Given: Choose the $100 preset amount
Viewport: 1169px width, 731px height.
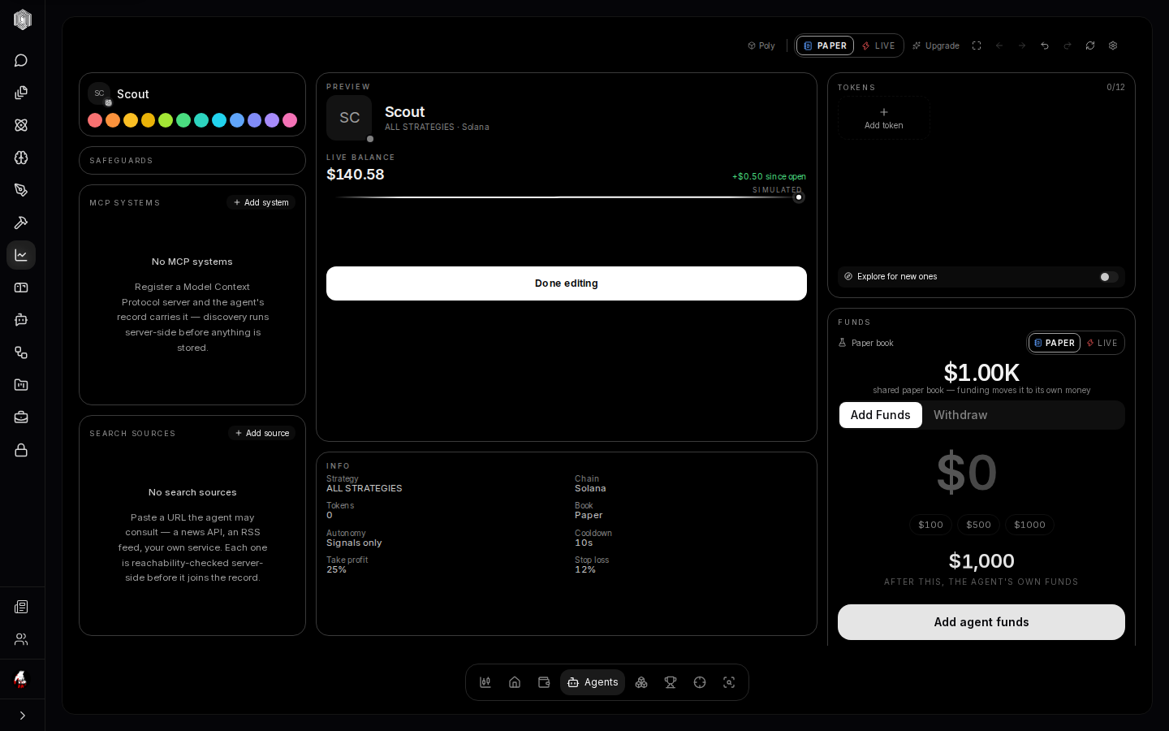Looking at the screenshot, I should tap(930, 525).
